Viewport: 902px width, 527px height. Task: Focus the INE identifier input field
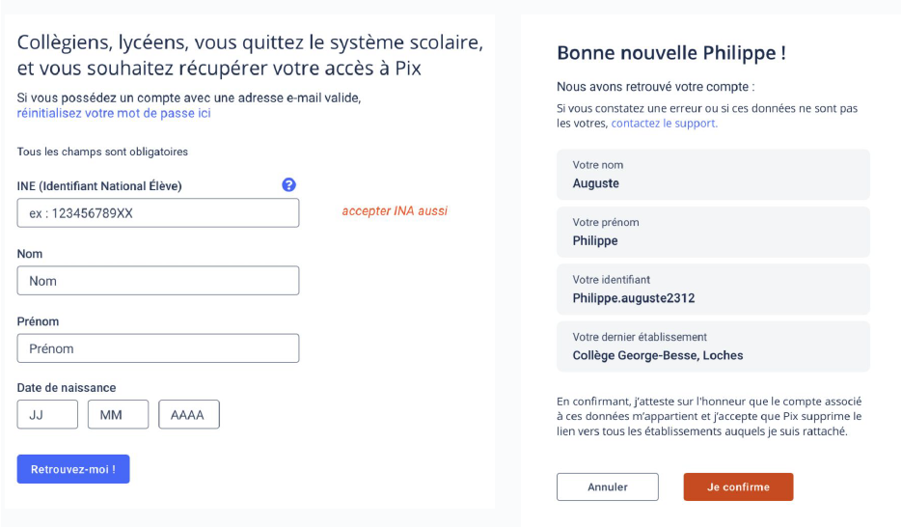(x=158, y=213)
